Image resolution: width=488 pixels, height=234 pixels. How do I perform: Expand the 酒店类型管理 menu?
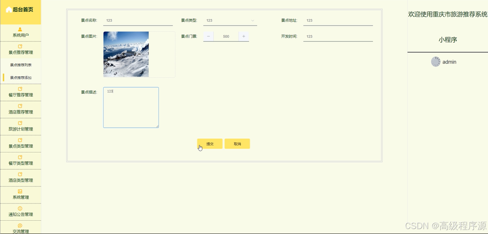(x=20, y=178)
